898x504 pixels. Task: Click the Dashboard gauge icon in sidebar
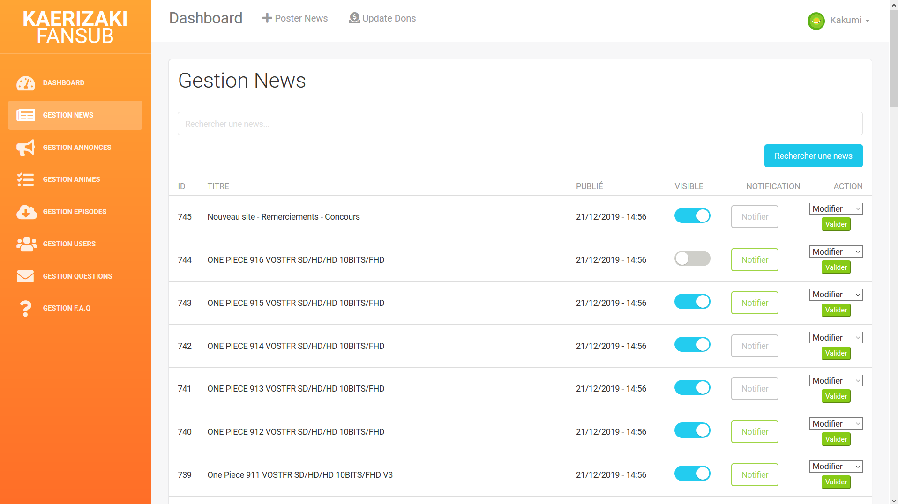[26, 83]
